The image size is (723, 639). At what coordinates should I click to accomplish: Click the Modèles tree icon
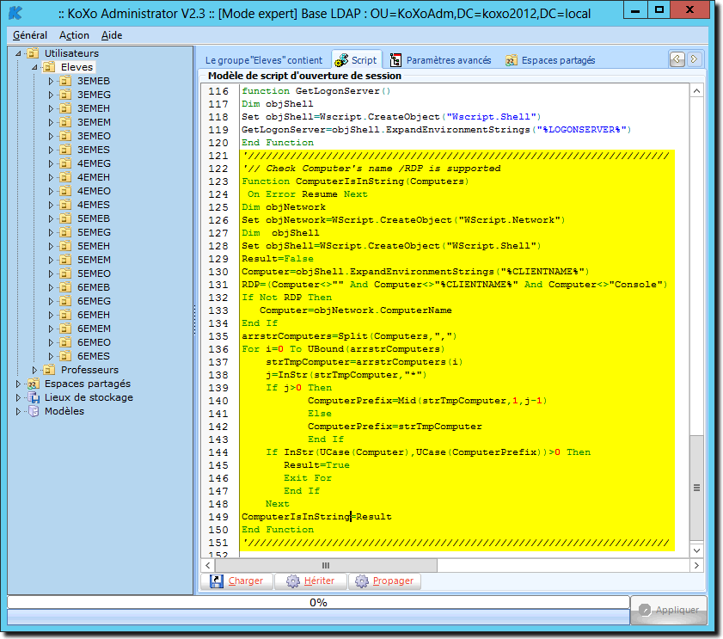[34, 411]
